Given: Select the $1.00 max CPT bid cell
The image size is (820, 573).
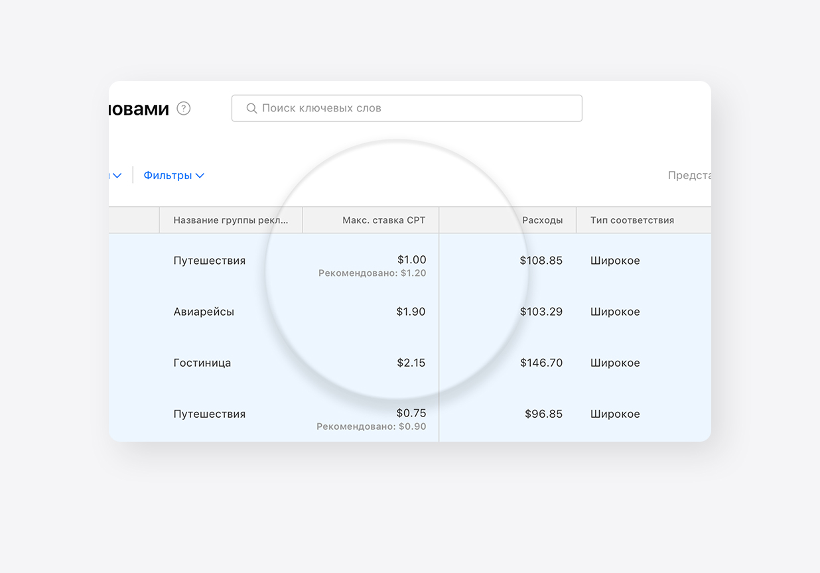Looking at the screenshot, I should pos(411,259).
